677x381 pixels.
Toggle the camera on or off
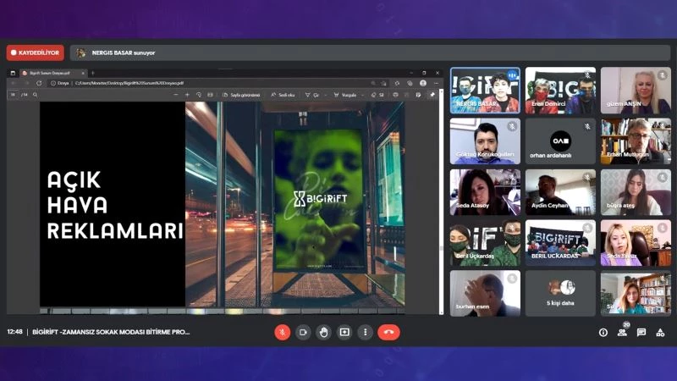click(x=303, y=332)
